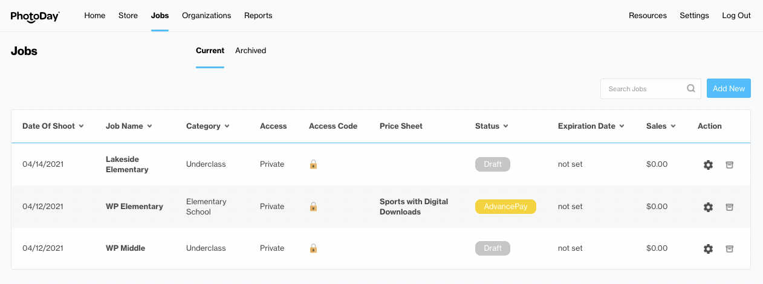Click the PhotoDay logo
The width and height of the screenshot is (763, 284).
tap(35, 16)
